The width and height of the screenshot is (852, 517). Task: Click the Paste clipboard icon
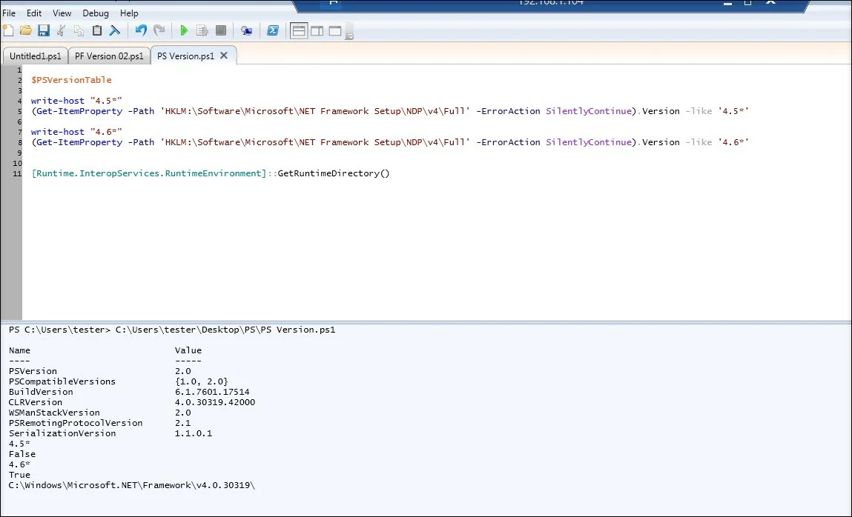pos(97,30)
